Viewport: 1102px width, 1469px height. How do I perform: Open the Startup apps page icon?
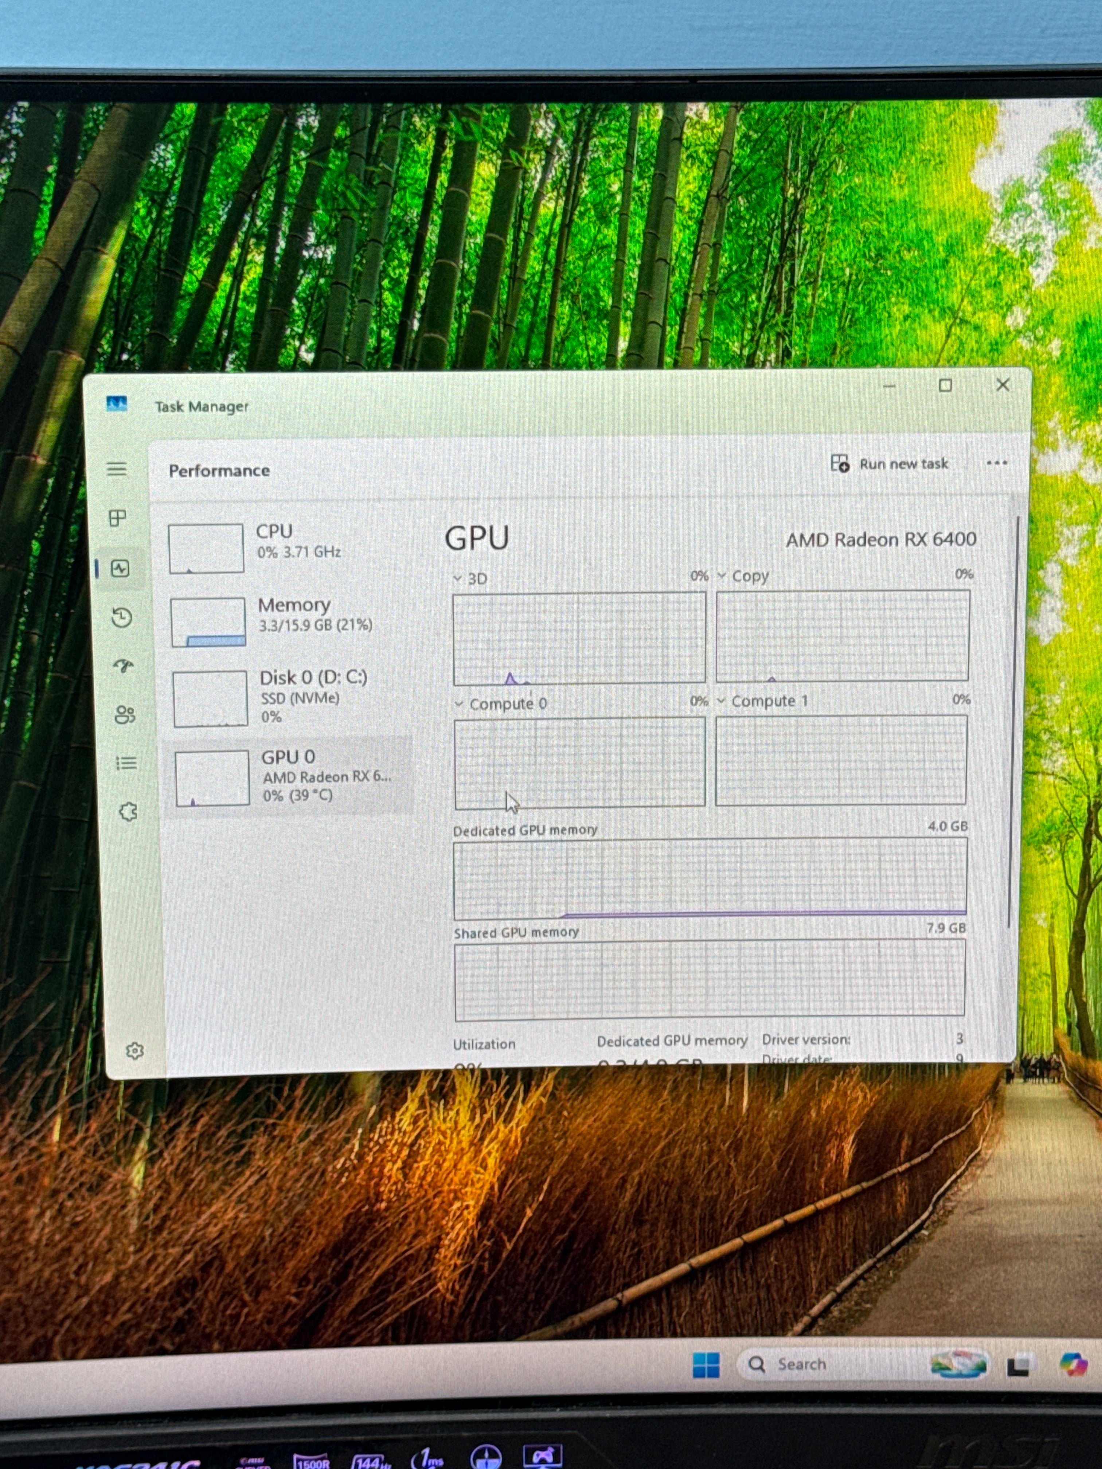(x=124, y=666)
